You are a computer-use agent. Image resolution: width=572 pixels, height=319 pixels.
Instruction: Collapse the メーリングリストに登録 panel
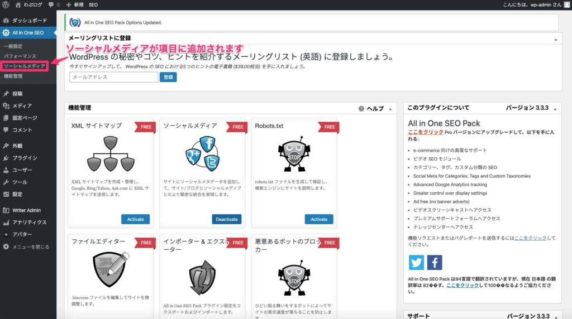pos(556,39)
